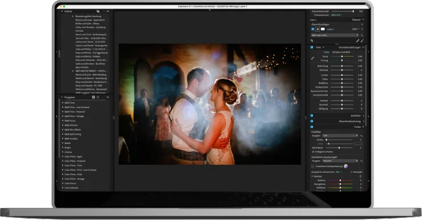Viewport: 422px width, 220px height.
Task: Toggle the Grundeinstellungen panel switch
Action: click(x=312, y=47)
